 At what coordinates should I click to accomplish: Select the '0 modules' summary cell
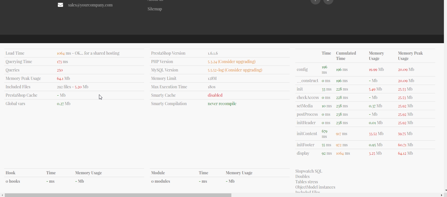pyautogui.click(x=161, y=181)
